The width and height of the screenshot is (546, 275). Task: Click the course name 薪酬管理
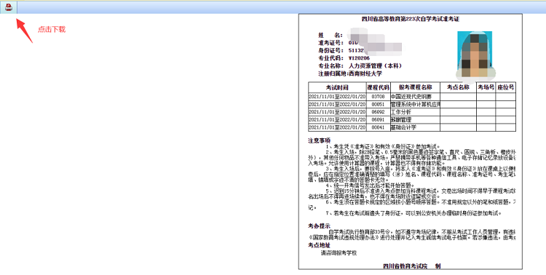(x=401, y=120)
